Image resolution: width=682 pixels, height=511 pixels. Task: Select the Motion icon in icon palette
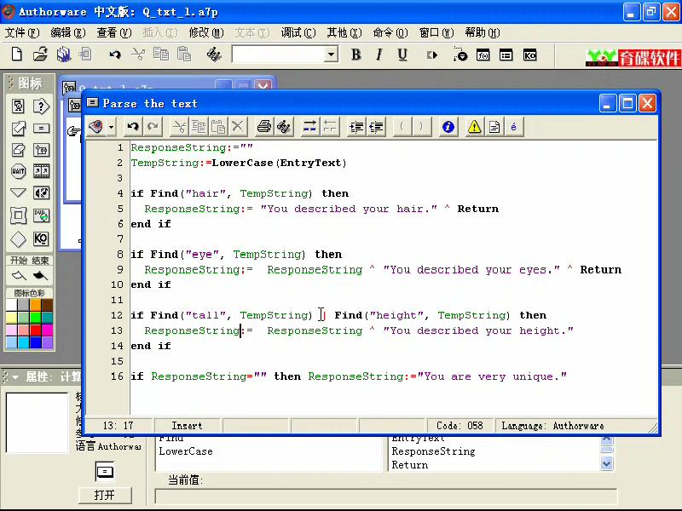pos(18,129)
